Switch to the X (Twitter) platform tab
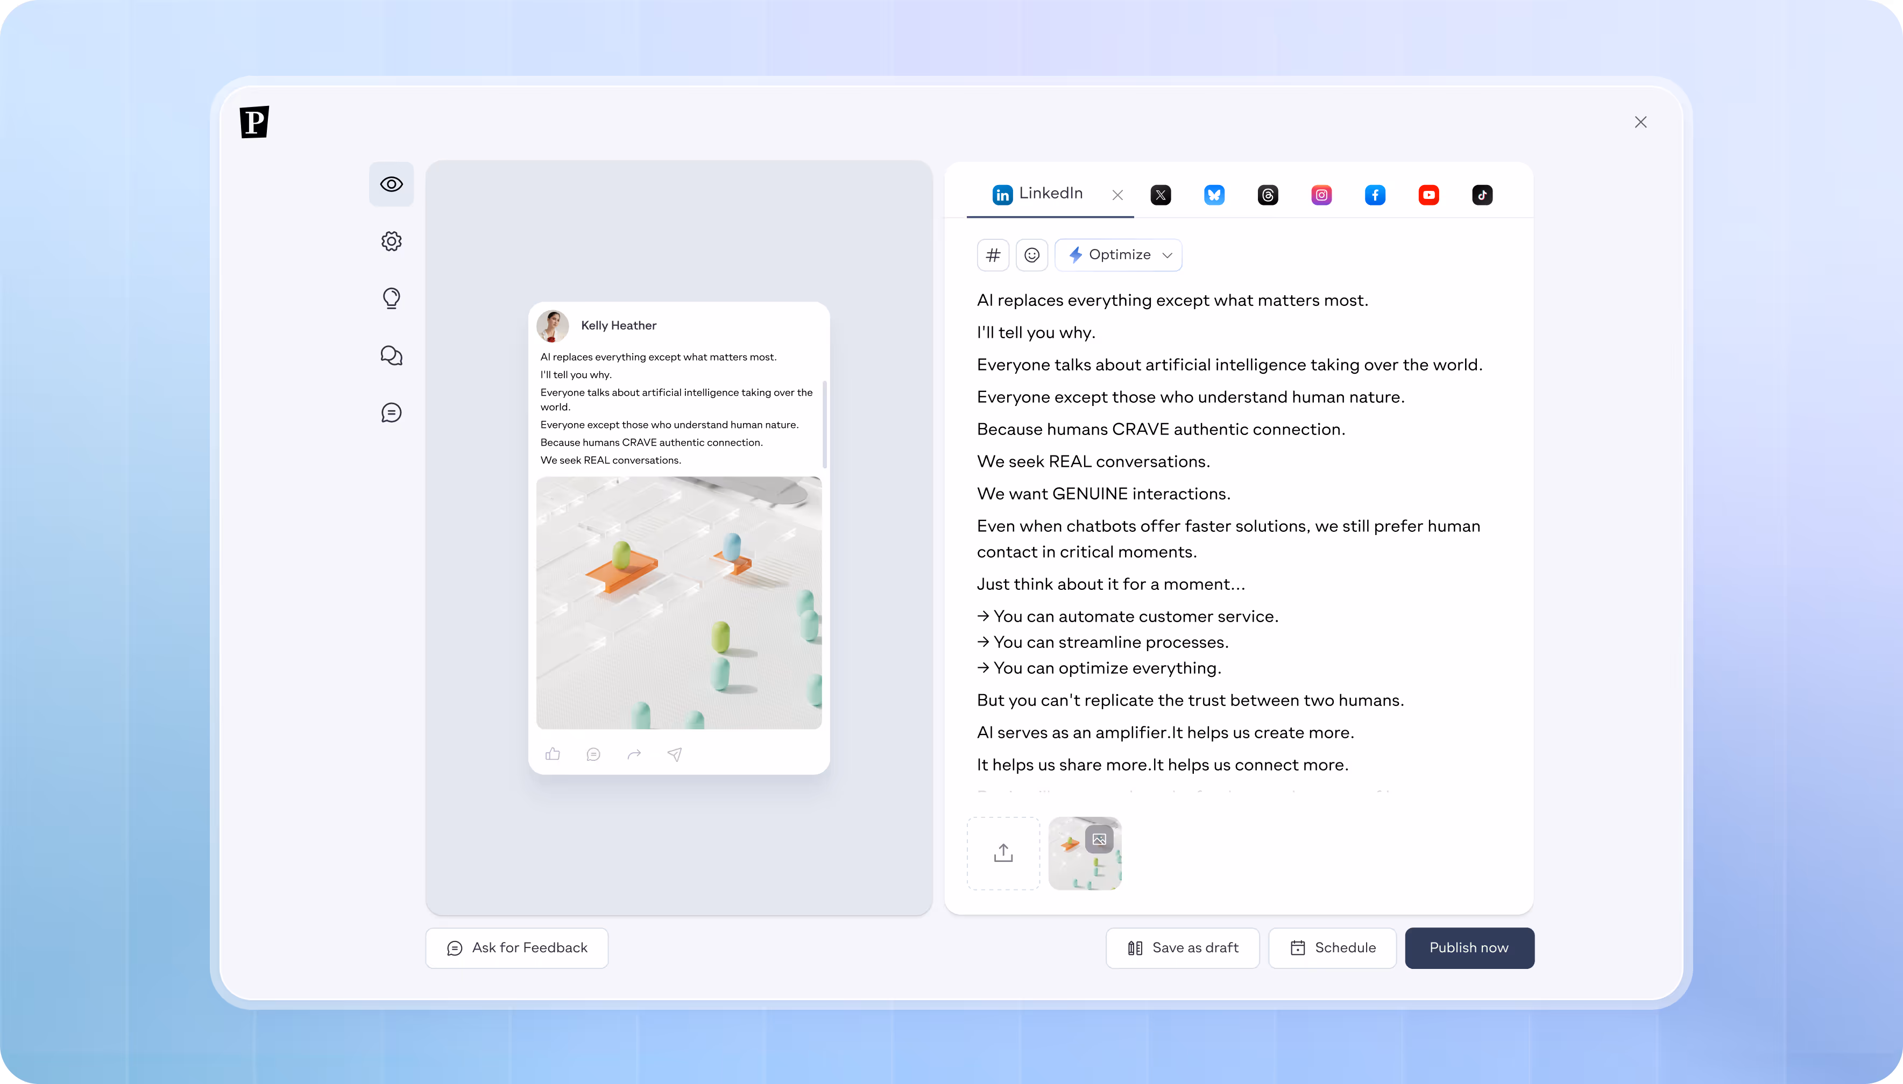 [1161, 195]
